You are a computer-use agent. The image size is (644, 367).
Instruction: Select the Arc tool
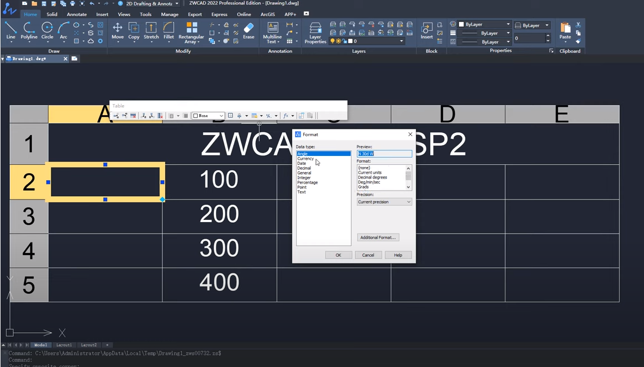point(64,31)
